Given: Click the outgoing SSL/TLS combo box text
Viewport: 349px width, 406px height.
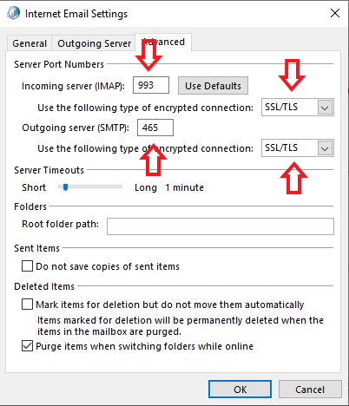Looking at the screenshot, I should (281, 147).
